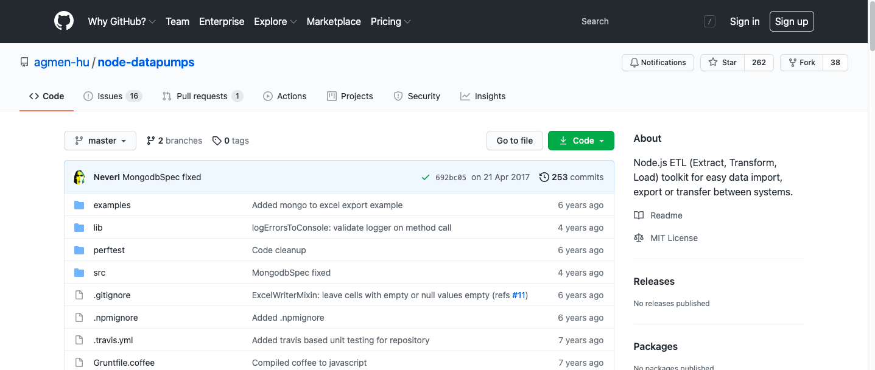Expand the Explore dropdown menu
Screen dimensions: 875x370
pyautogui.click(x=275, y=21)
